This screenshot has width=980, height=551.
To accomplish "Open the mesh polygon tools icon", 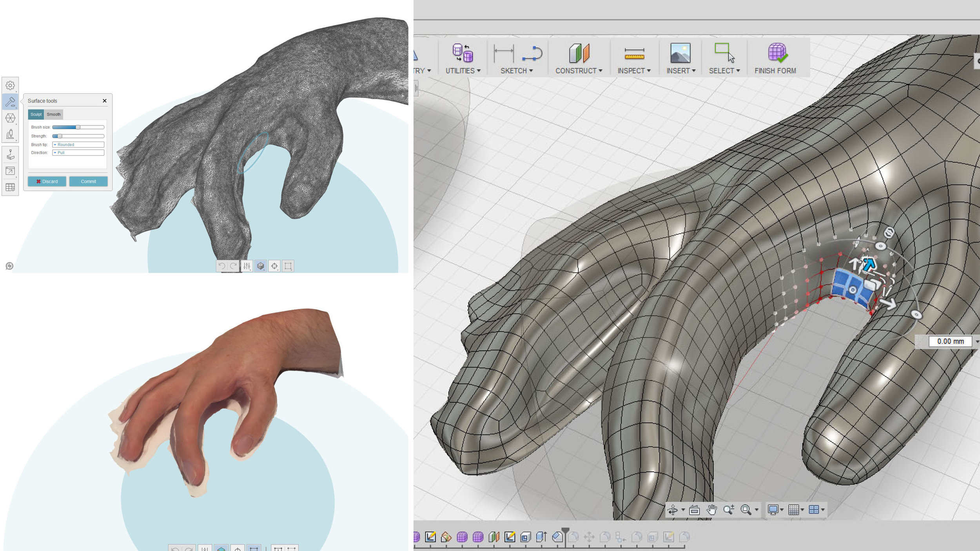I will pos(10,118).
